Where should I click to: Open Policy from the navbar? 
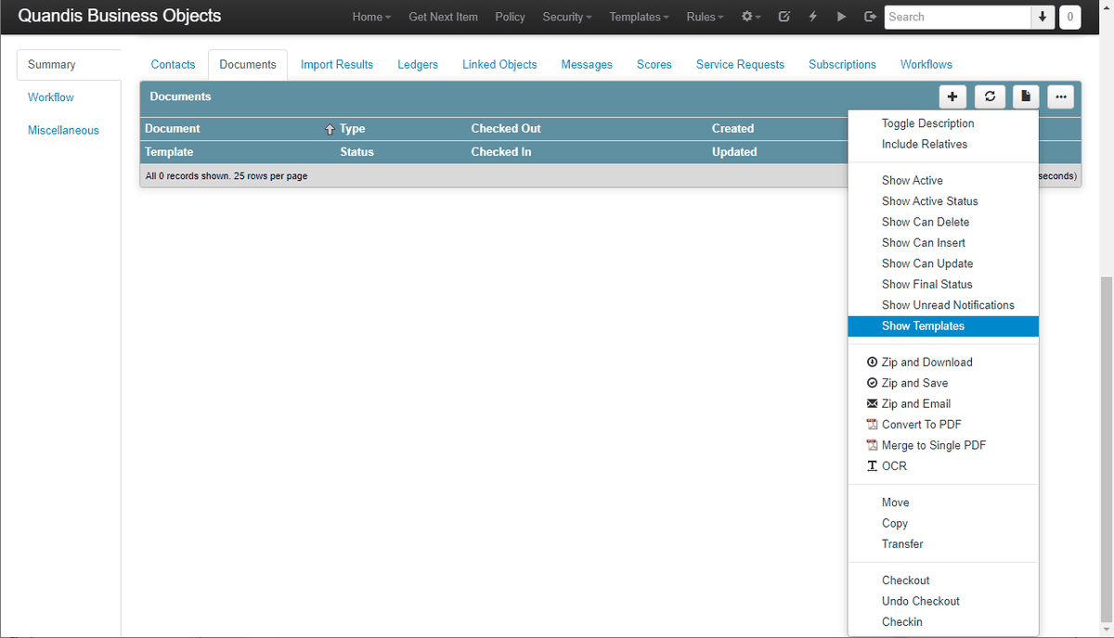[x=510, y=17]
